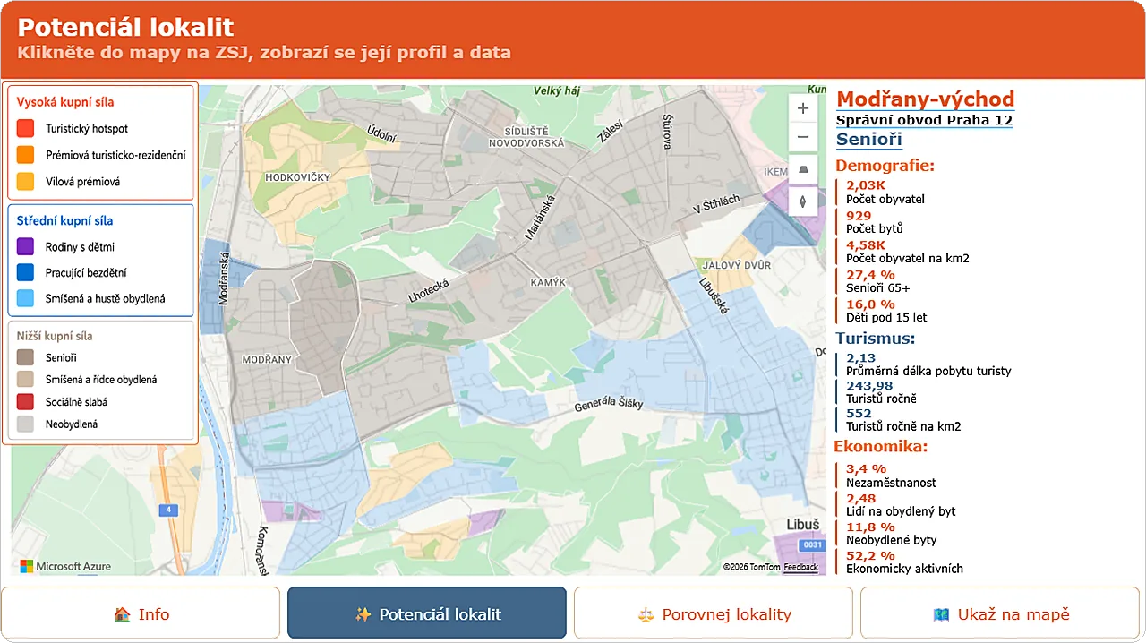Zoom in on the map
Viewport: 1146px width, 643px height.
click(802, 108)
